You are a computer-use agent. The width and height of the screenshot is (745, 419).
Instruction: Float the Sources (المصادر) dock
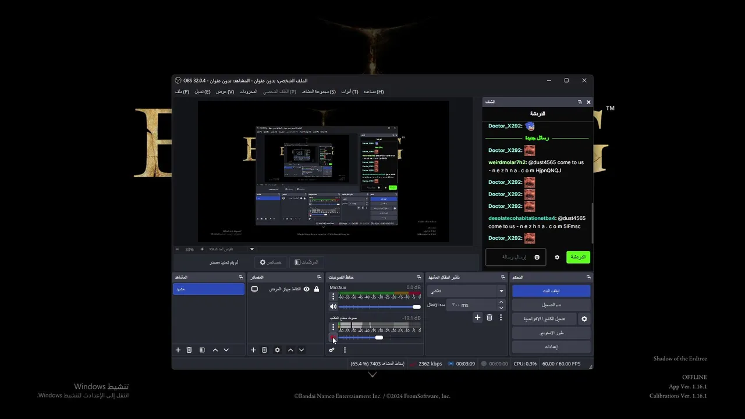319,277
